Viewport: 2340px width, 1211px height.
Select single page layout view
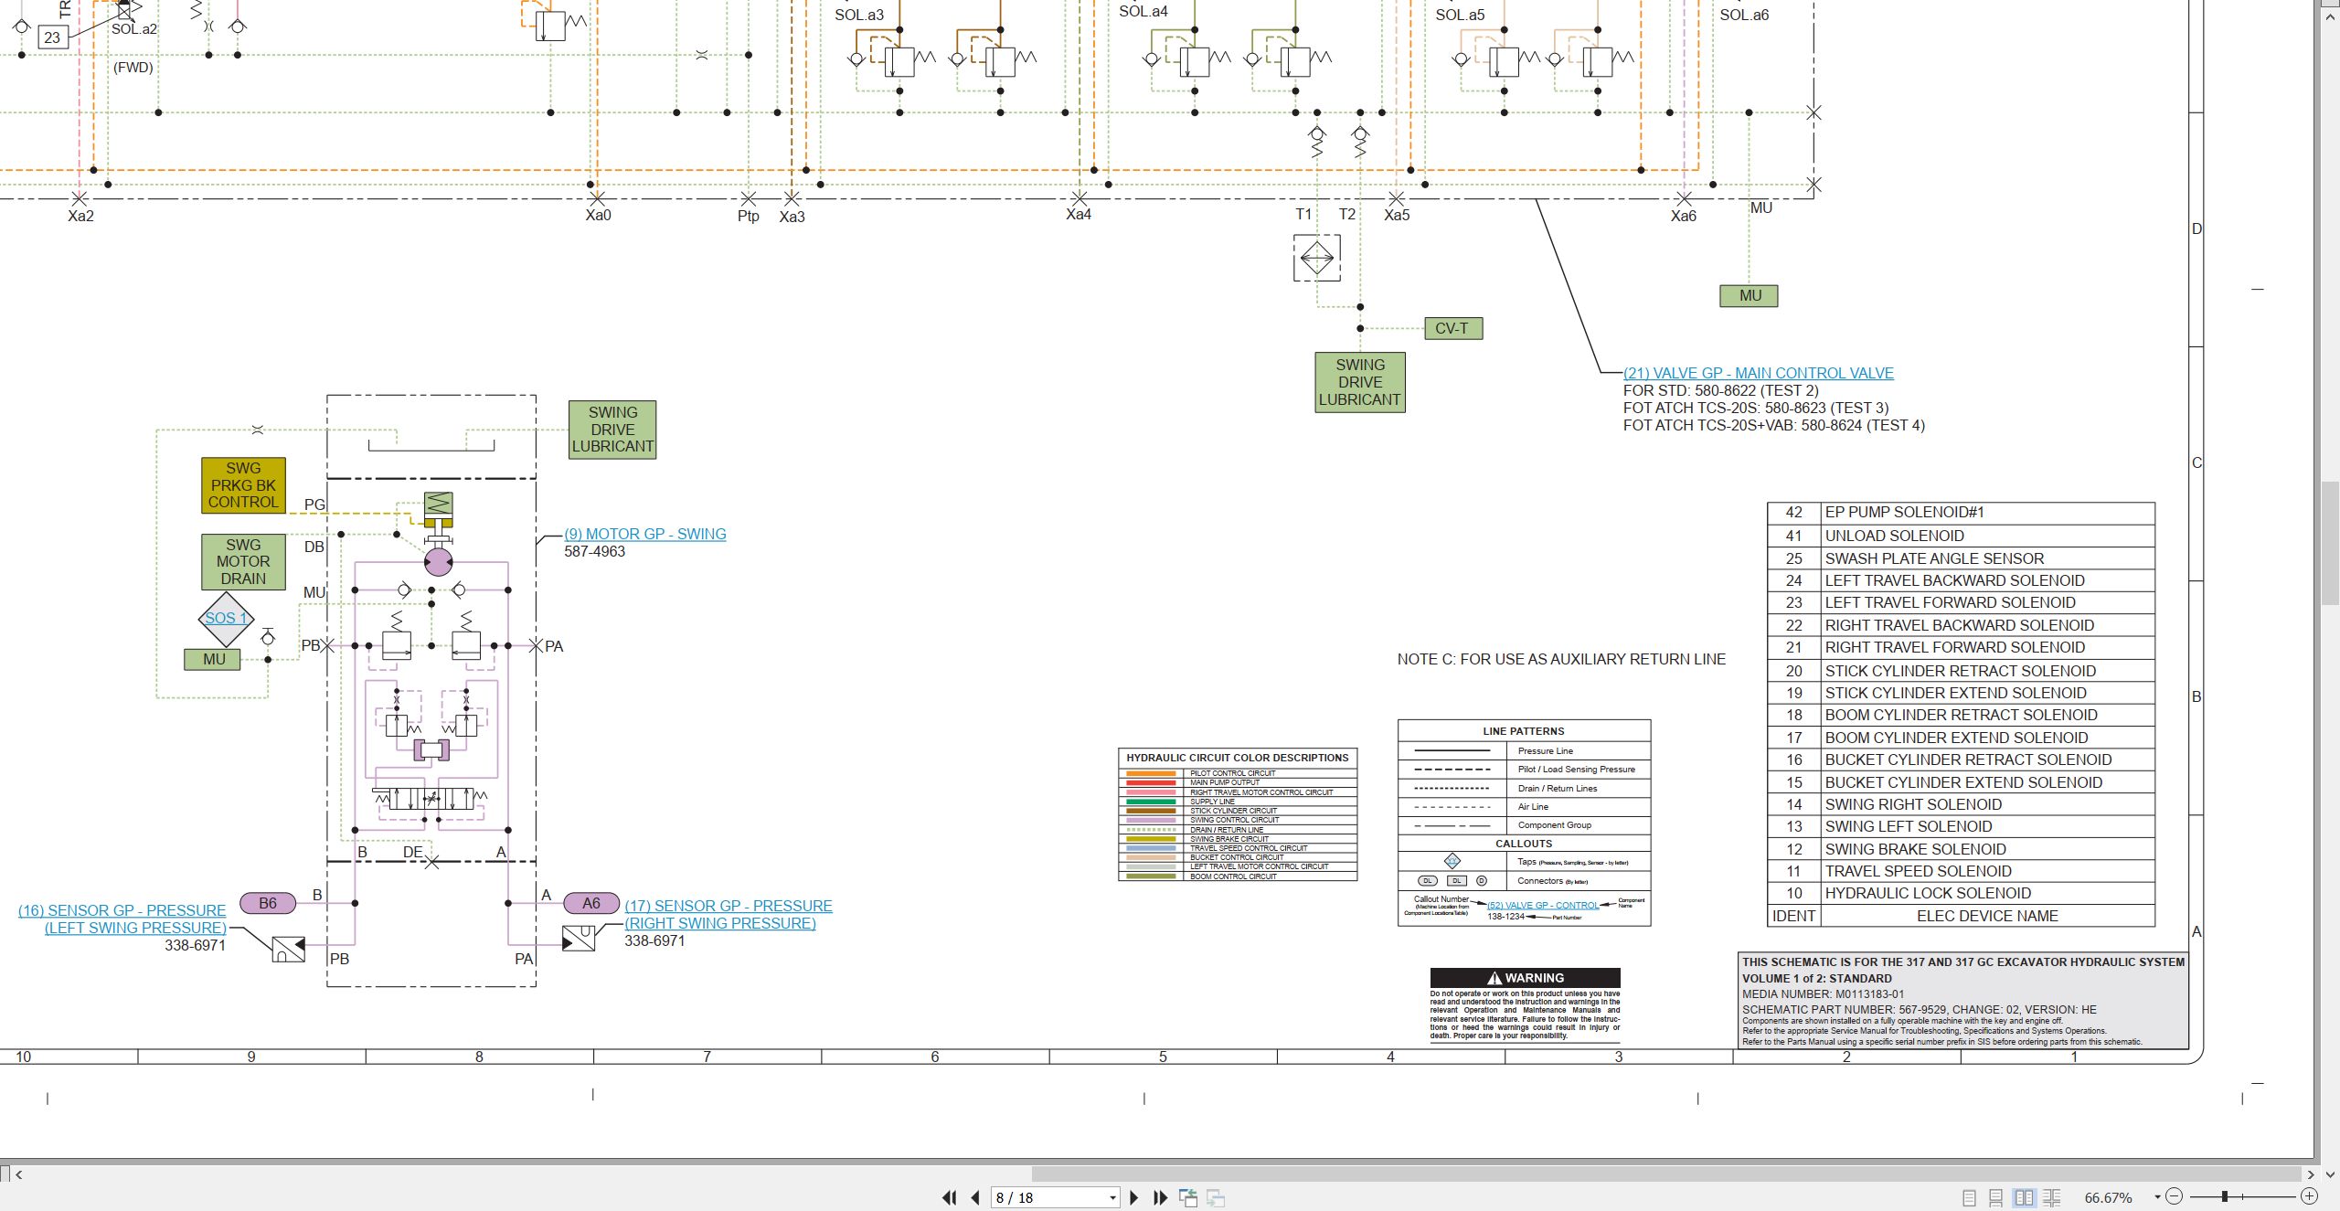pyautogui.click(x=1970, y=1197)
